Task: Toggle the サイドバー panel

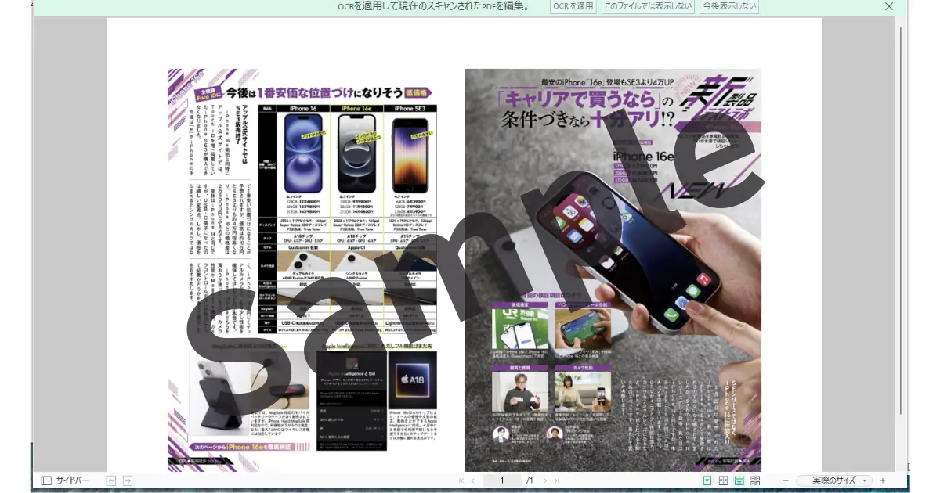Action: (x=65, y=480)
